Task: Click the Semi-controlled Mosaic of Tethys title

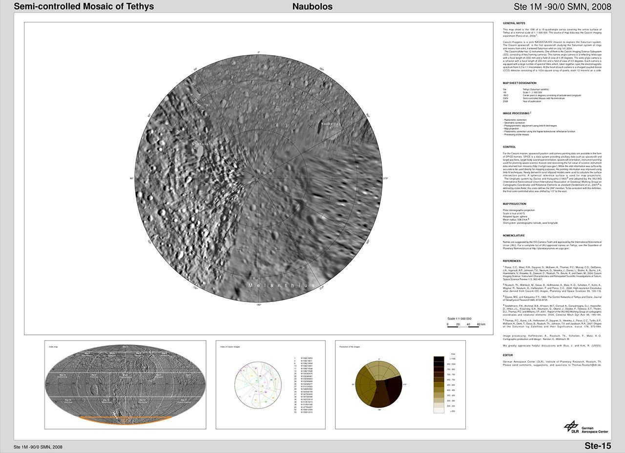Action: click(x=84, y=7)
